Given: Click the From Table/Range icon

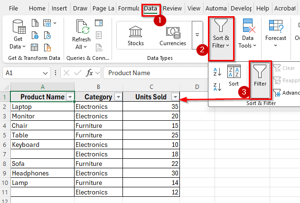Looking at the screenshot, I should (35, 48).
